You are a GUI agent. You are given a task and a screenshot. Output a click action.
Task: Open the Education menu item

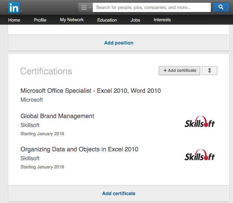coord(107,20)
